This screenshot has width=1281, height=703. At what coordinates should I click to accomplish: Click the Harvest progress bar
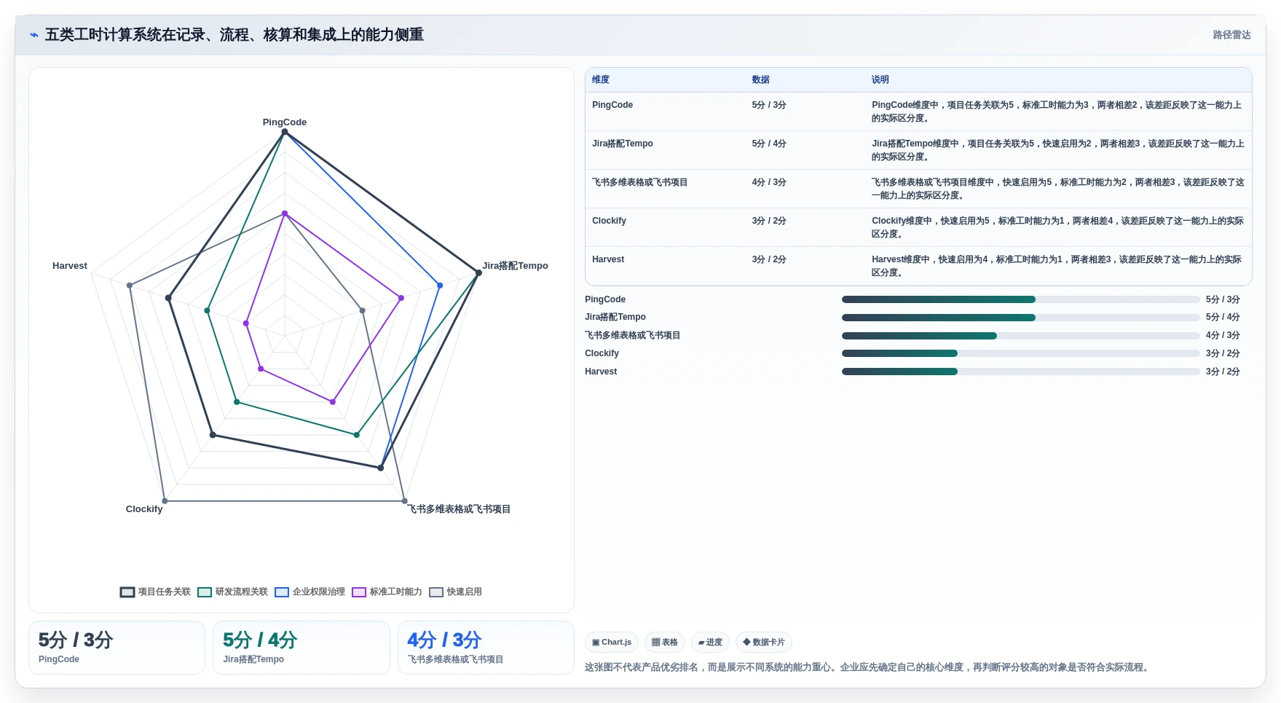coord(1020,372)
